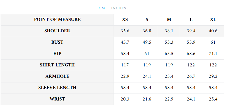Click the SHIRT LENGTH row label
The height and width of the screenshot is (111, 228).
[x=57, y=65]
